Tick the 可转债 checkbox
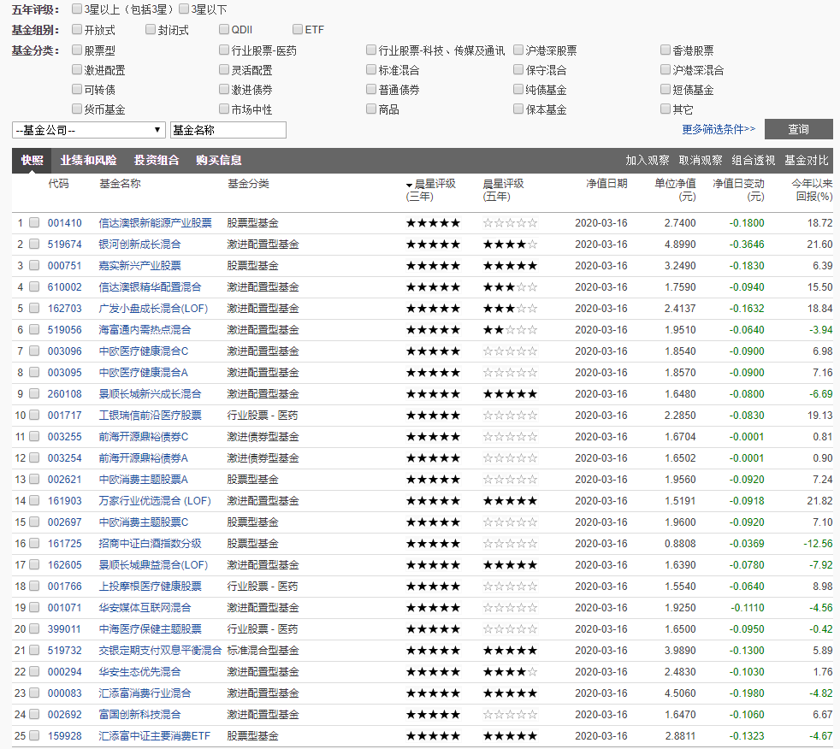The height and width of the screenshot is (749, 840). point(77,90)
